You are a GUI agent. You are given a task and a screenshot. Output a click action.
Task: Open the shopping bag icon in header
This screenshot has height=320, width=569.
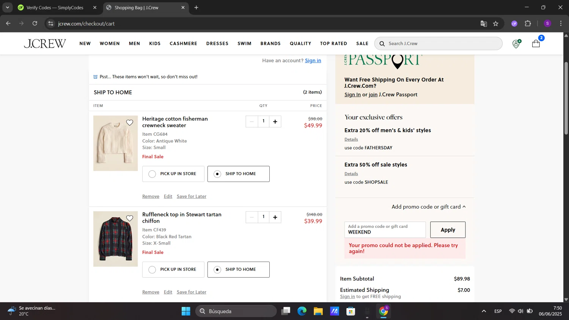[x=536, y=43]
